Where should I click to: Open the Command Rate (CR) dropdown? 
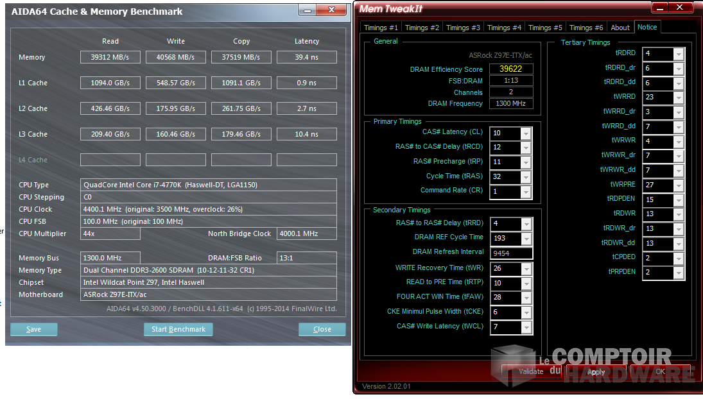526,191
